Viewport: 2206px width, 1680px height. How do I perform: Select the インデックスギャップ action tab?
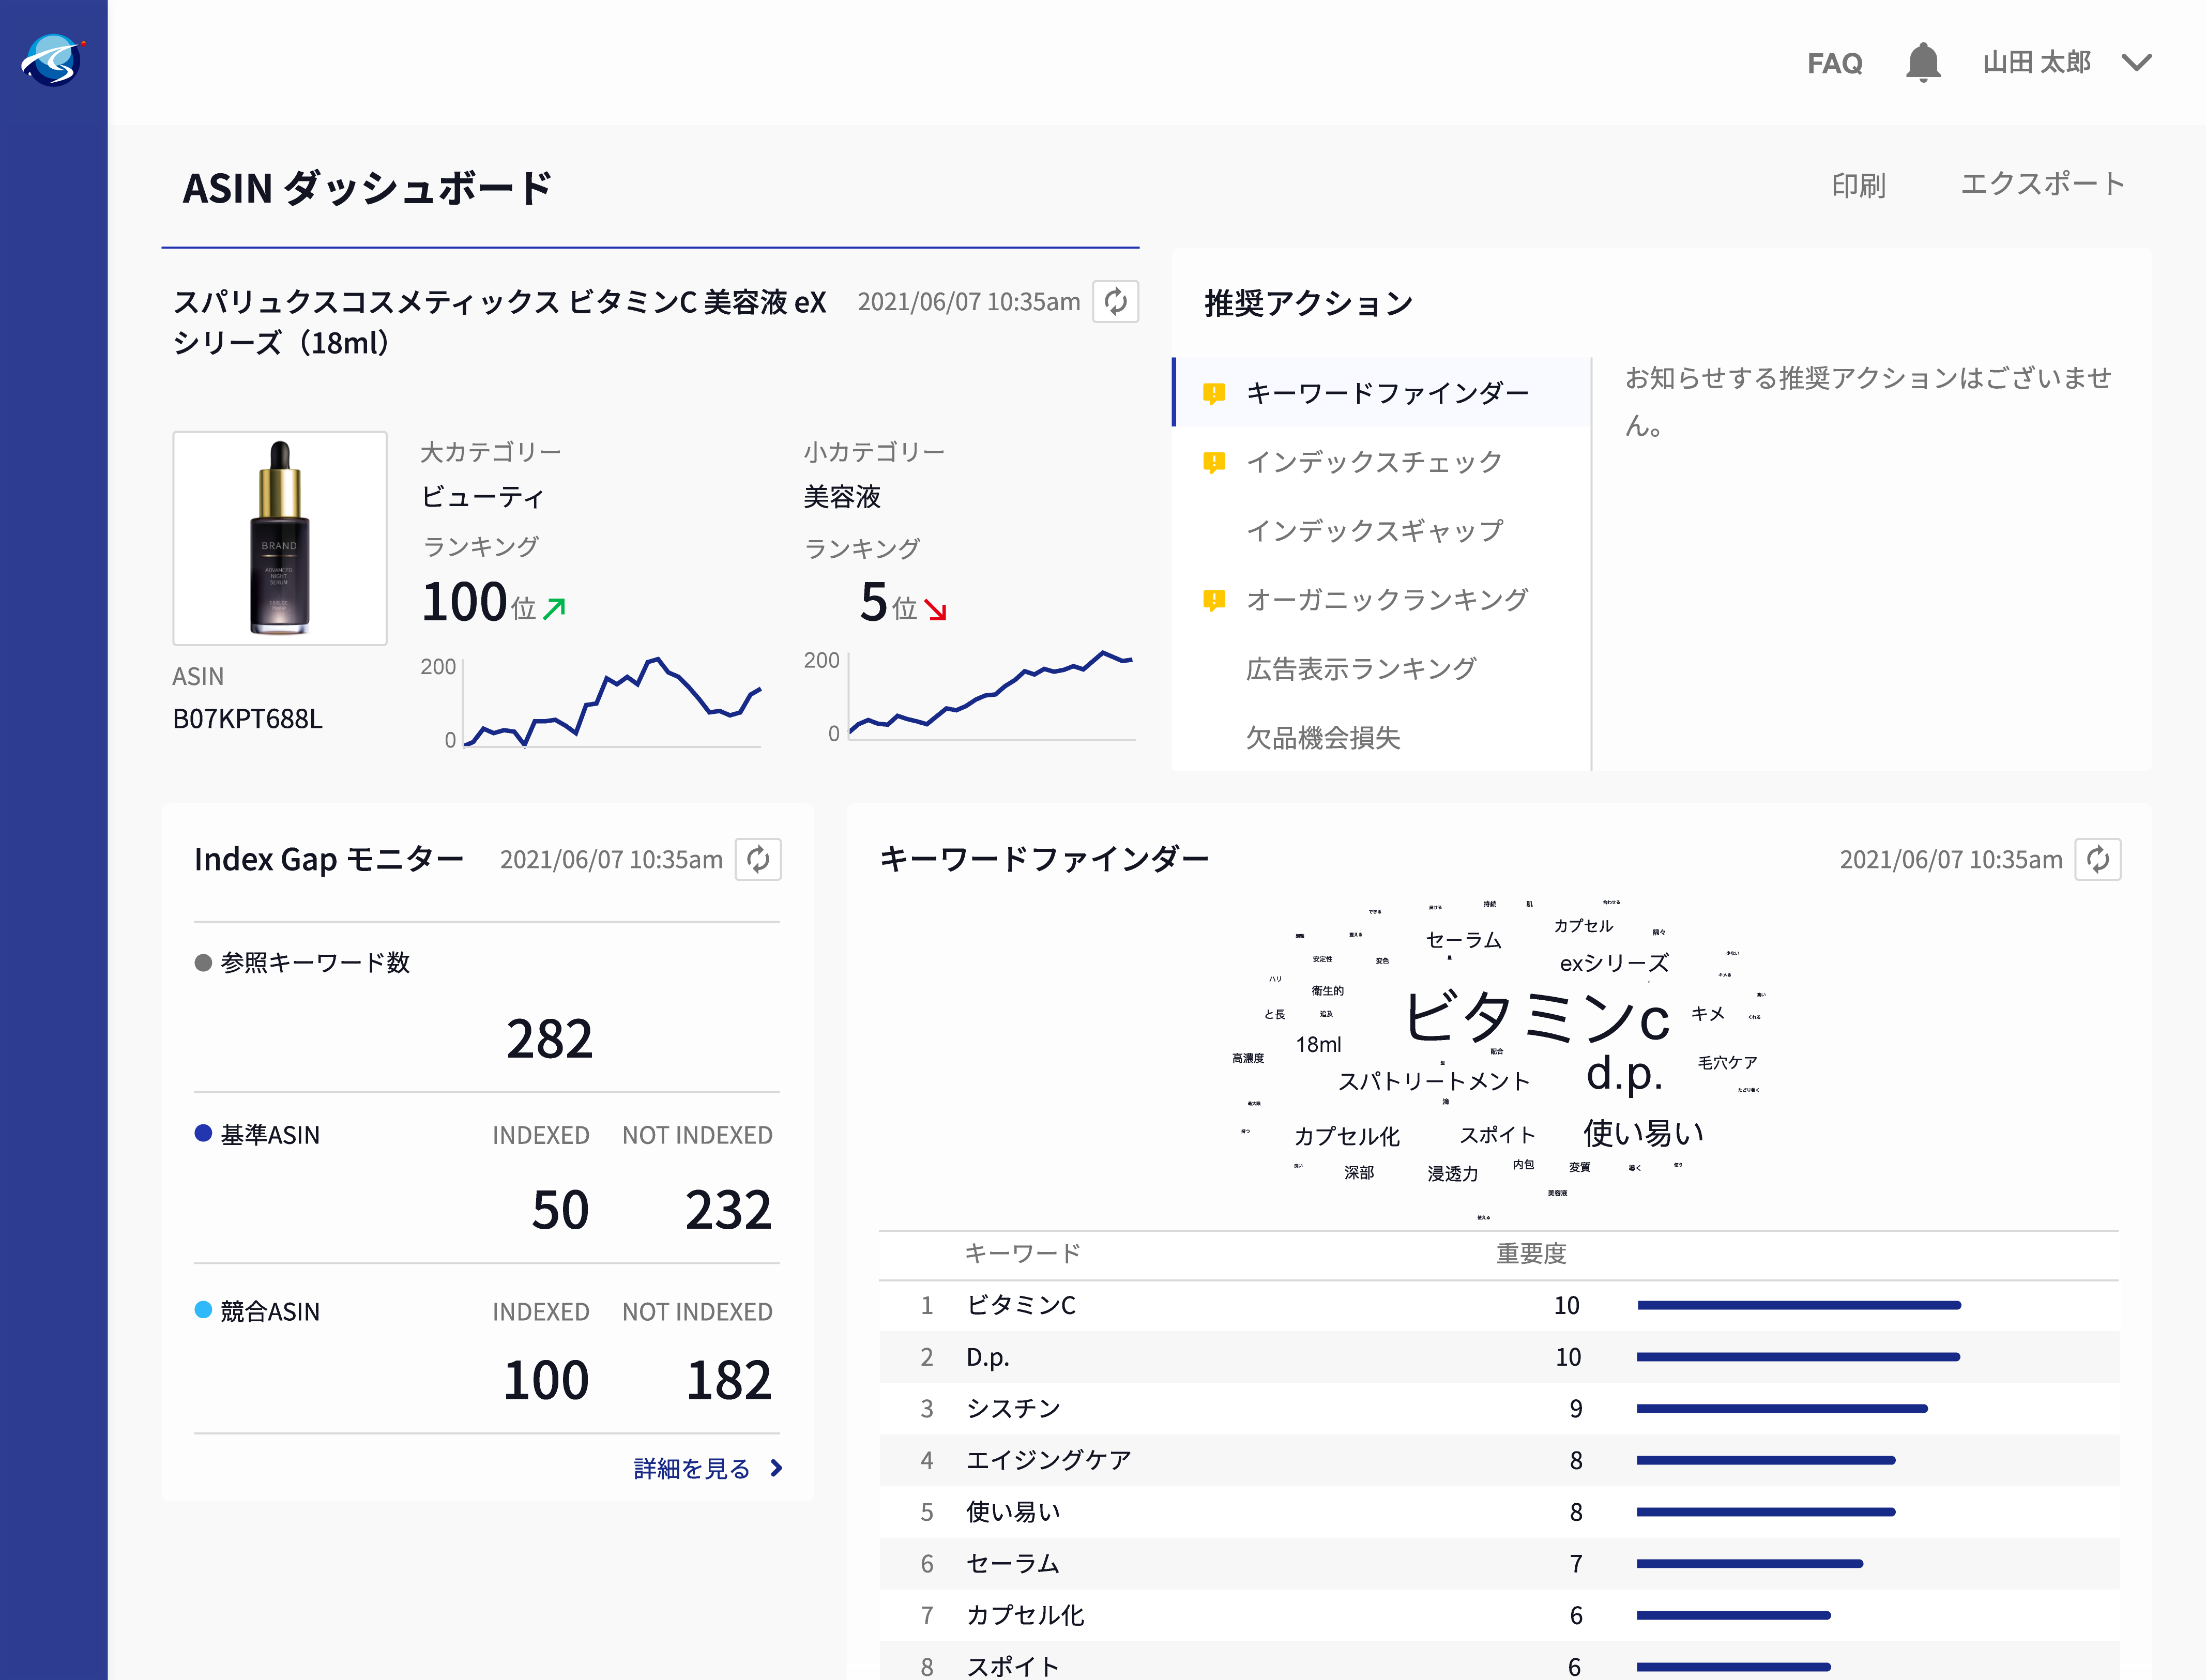click(1382, 530)
